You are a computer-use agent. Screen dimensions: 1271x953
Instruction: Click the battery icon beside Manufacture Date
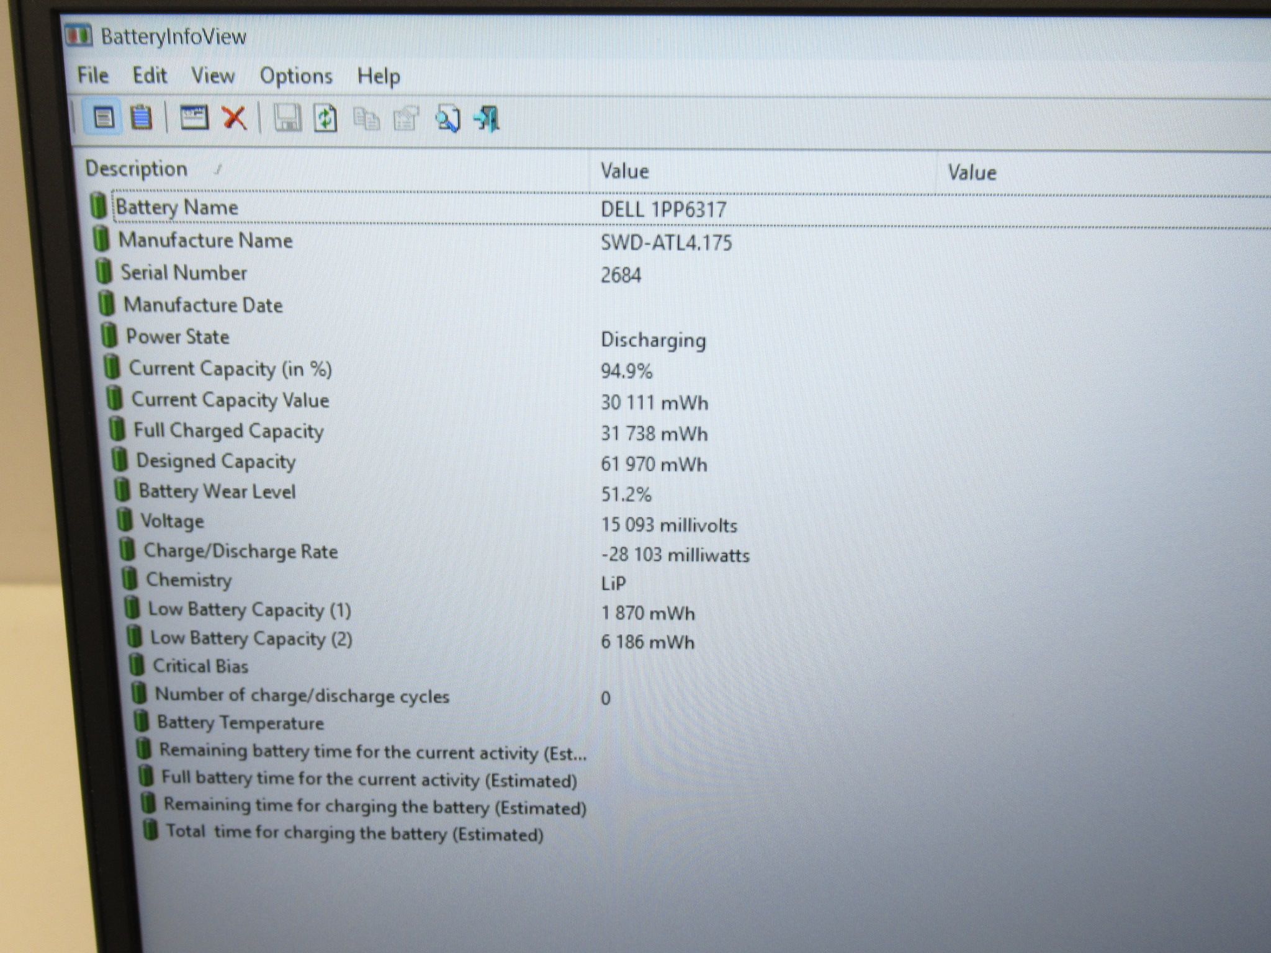[107, 304]
